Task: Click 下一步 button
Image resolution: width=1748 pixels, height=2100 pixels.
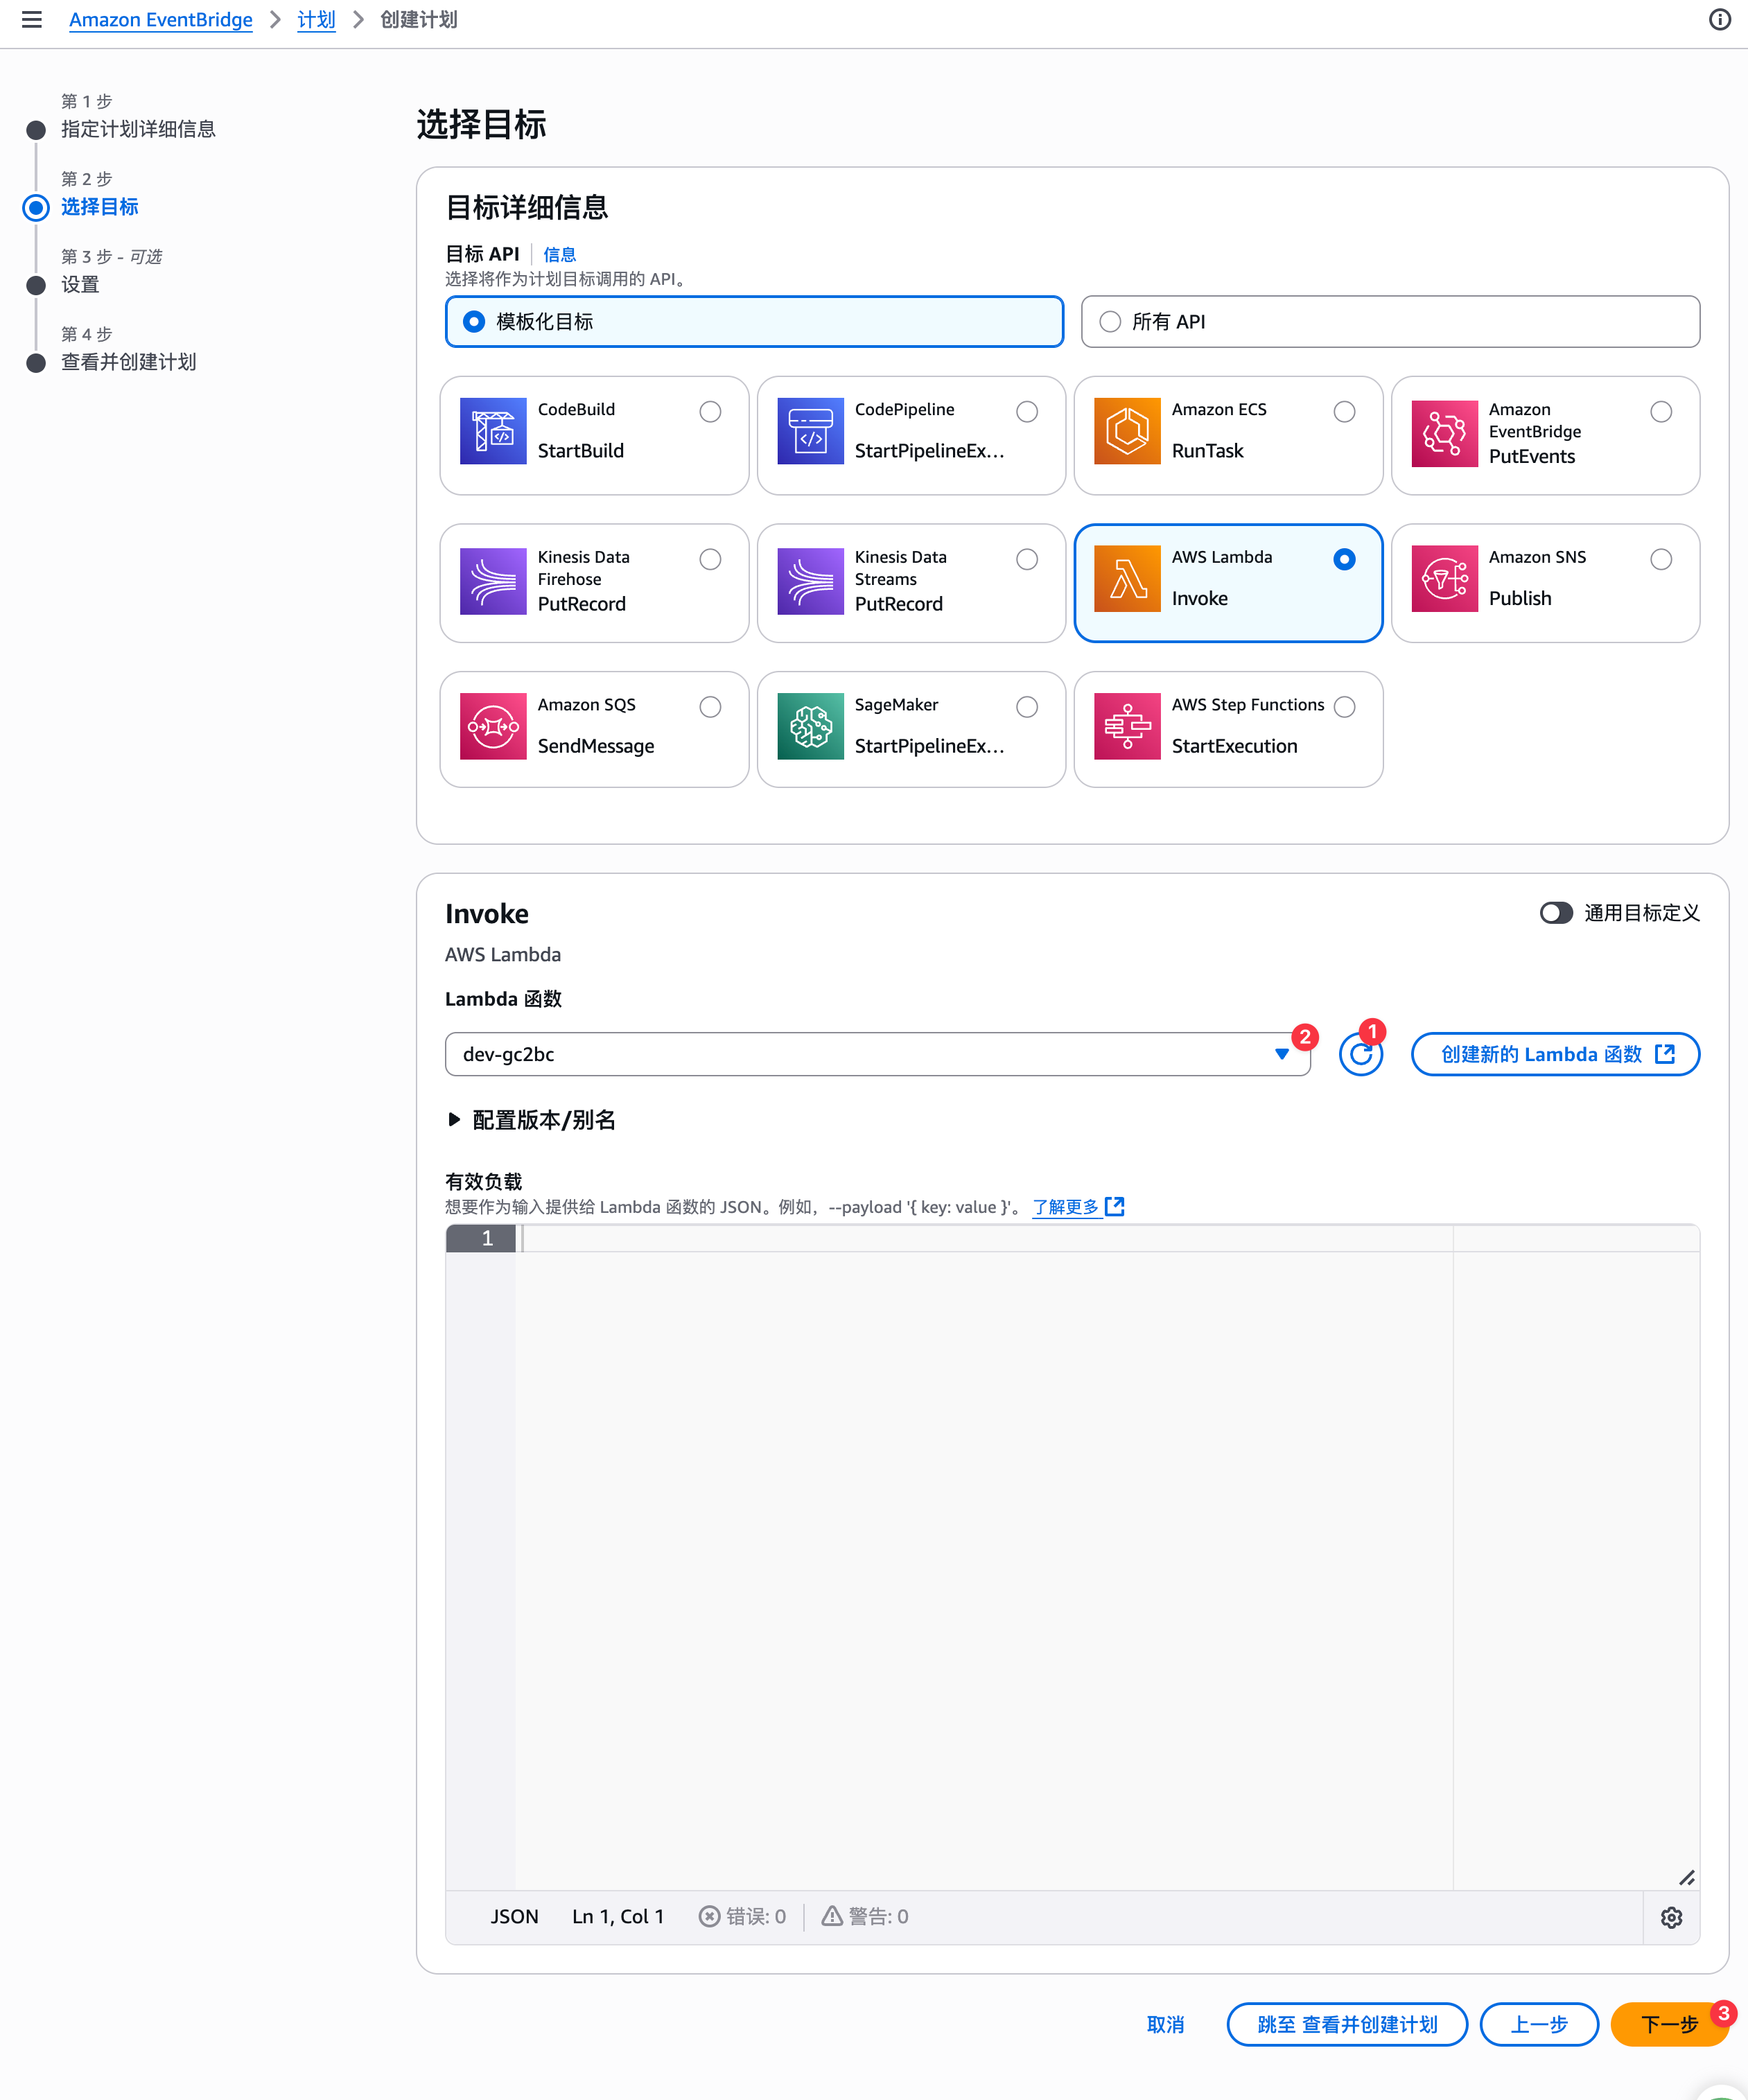Action: coord(1668,2024)
